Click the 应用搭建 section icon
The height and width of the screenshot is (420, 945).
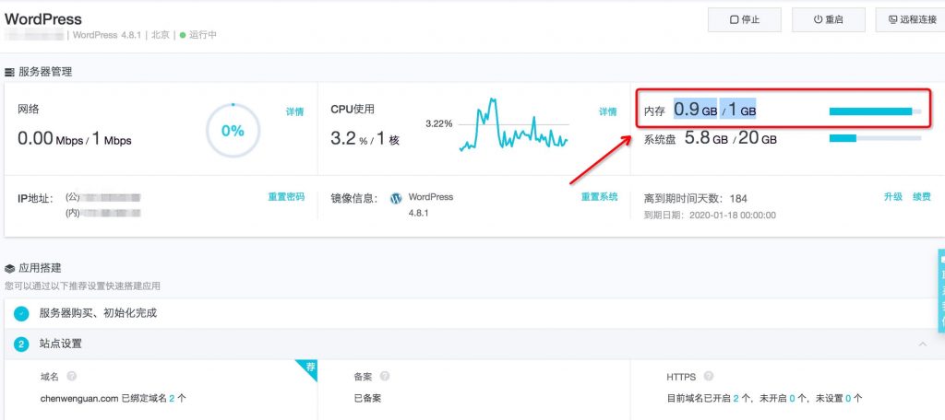click(x=9, y=268)
